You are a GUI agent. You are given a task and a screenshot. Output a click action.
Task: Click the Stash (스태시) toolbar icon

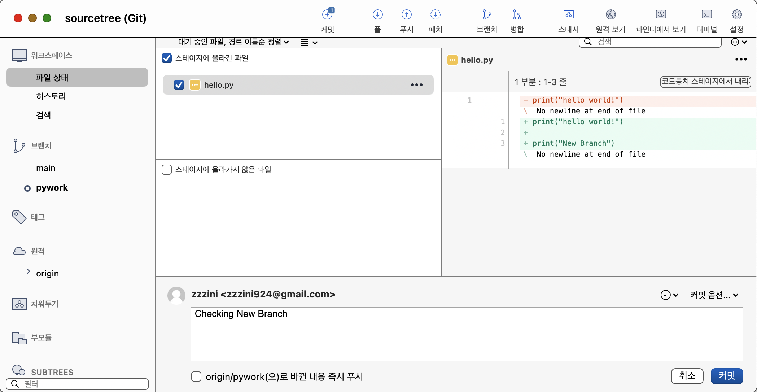pyautogui.click(x=568, y=15)
